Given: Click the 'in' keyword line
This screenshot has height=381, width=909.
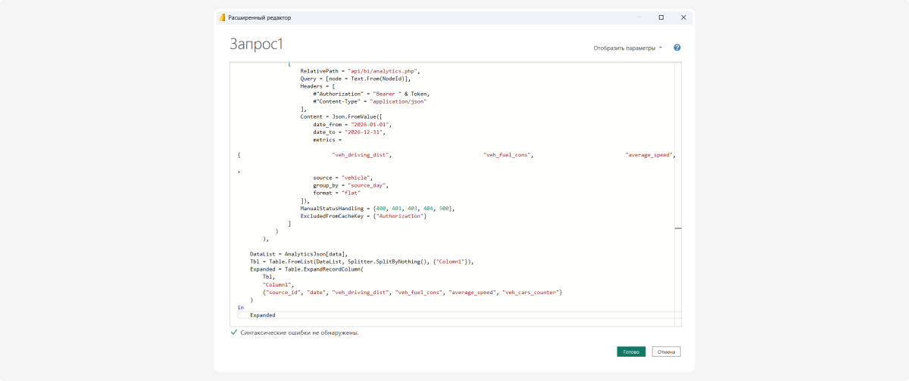Looking at the screenshot, I should click(x=241, y=308).
